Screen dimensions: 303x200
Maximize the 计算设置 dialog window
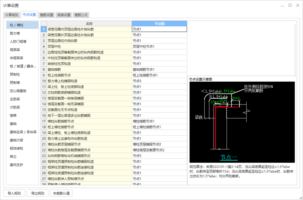coord(290,6)
